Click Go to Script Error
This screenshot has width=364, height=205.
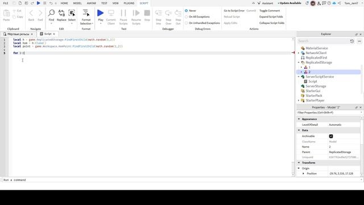point(234,11)
